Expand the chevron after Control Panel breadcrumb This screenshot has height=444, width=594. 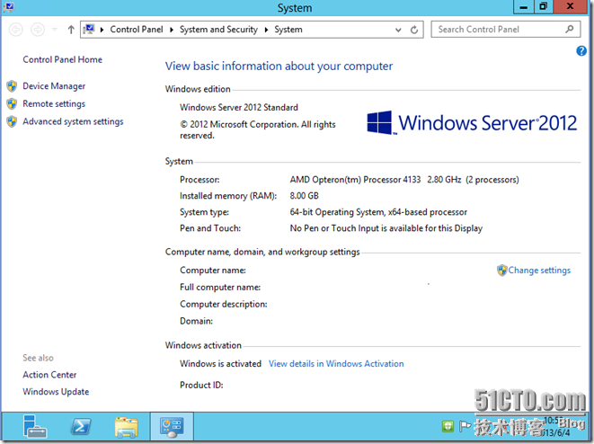tap(172, 30)
